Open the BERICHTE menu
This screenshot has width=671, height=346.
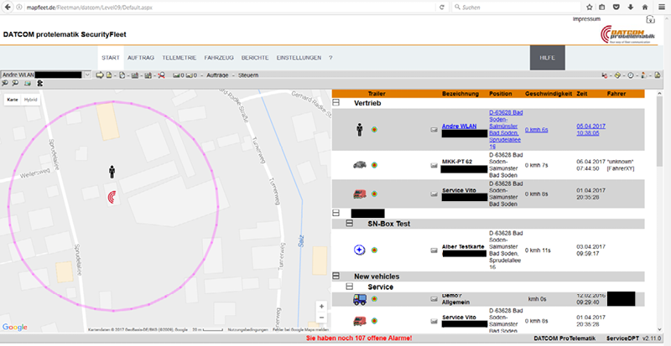point(255,58)
